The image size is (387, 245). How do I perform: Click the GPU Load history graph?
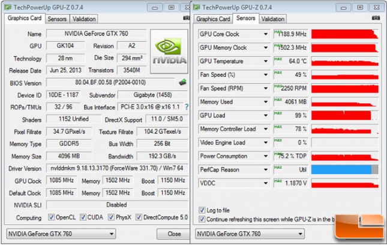pyautogui.click(x=345, y=115)
